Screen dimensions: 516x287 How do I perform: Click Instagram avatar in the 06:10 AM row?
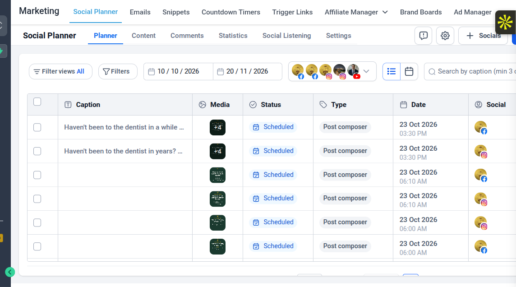coord(481,199)
